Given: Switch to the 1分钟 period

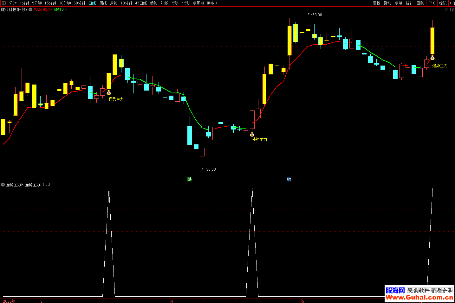Looking at the screenshot, I should click(x=24, y=3).
